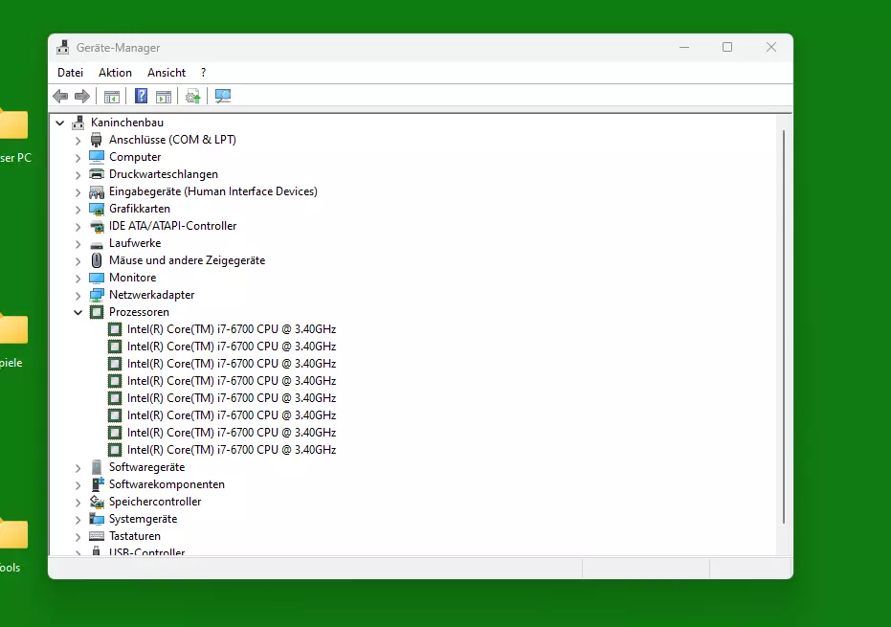
Task: Click the Geräte-Manager title bar icon
Action: tap(63, 48)
